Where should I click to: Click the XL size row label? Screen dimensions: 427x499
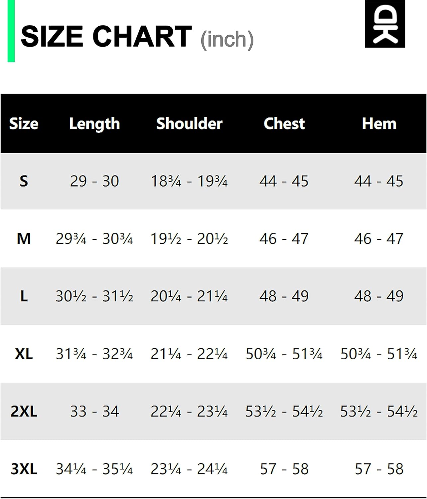[24, 354]
